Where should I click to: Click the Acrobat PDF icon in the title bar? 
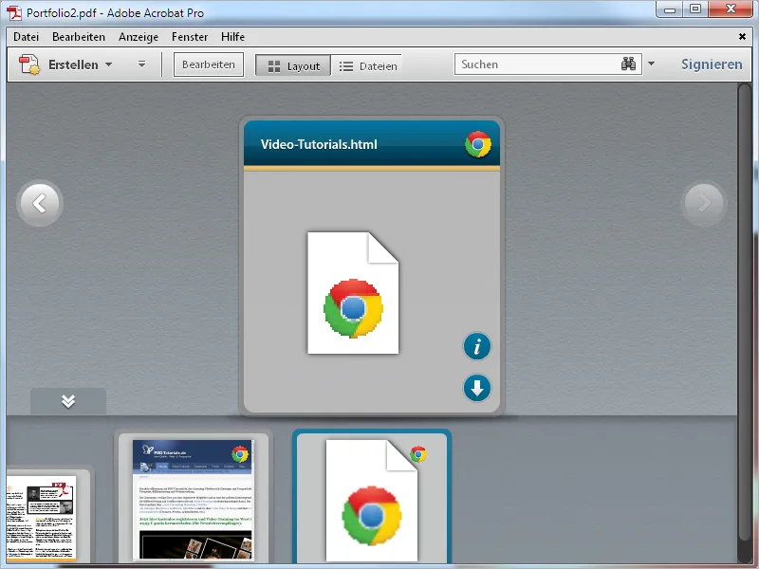click(x=14, y=13)
